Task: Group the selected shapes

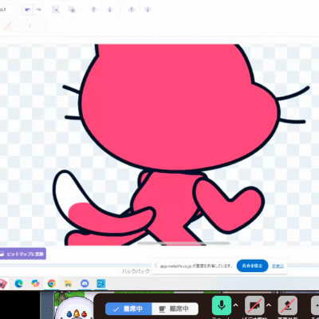Action: point(56,10)
